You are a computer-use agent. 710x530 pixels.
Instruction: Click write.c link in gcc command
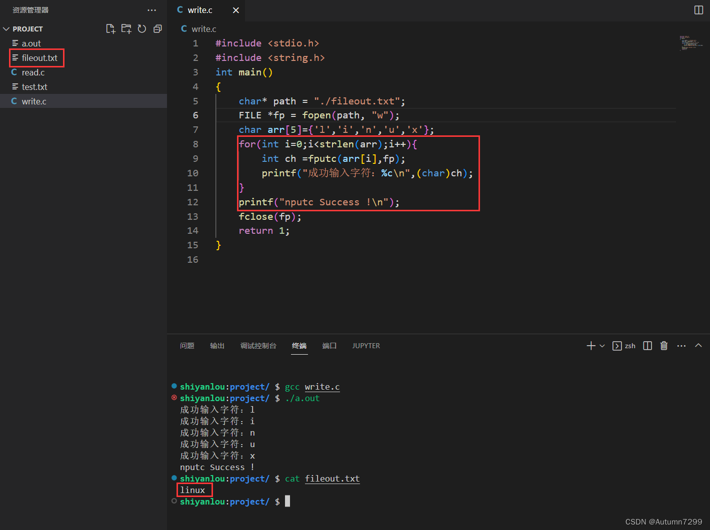322,387
